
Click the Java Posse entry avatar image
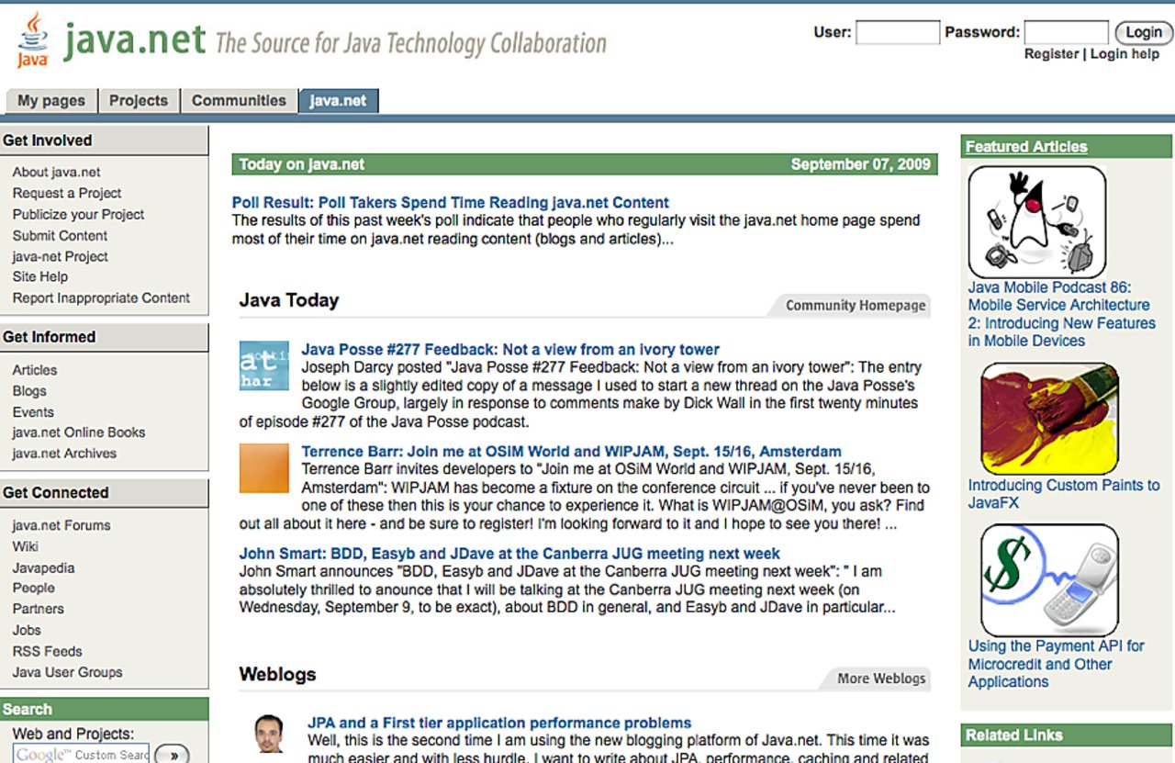[263, 365]
